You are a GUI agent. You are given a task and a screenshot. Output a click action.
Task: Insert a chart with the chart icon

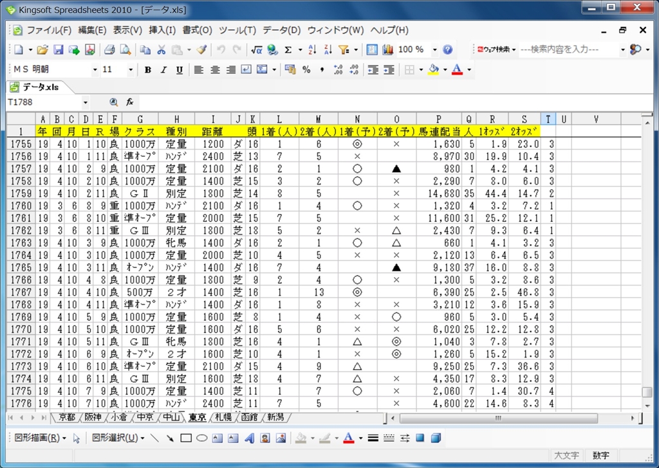(387, 50)
